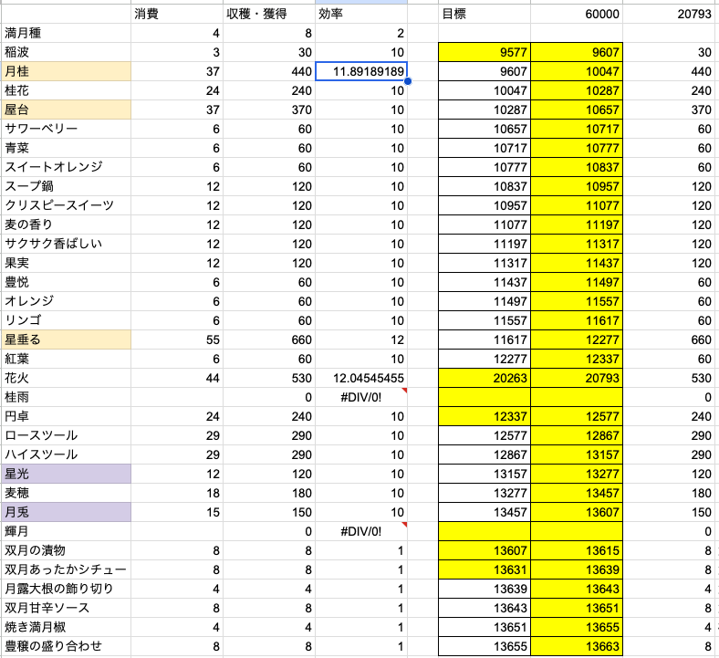
Task: Click the 月露大根の飾り切り label cell
Action: click(66, 589)
